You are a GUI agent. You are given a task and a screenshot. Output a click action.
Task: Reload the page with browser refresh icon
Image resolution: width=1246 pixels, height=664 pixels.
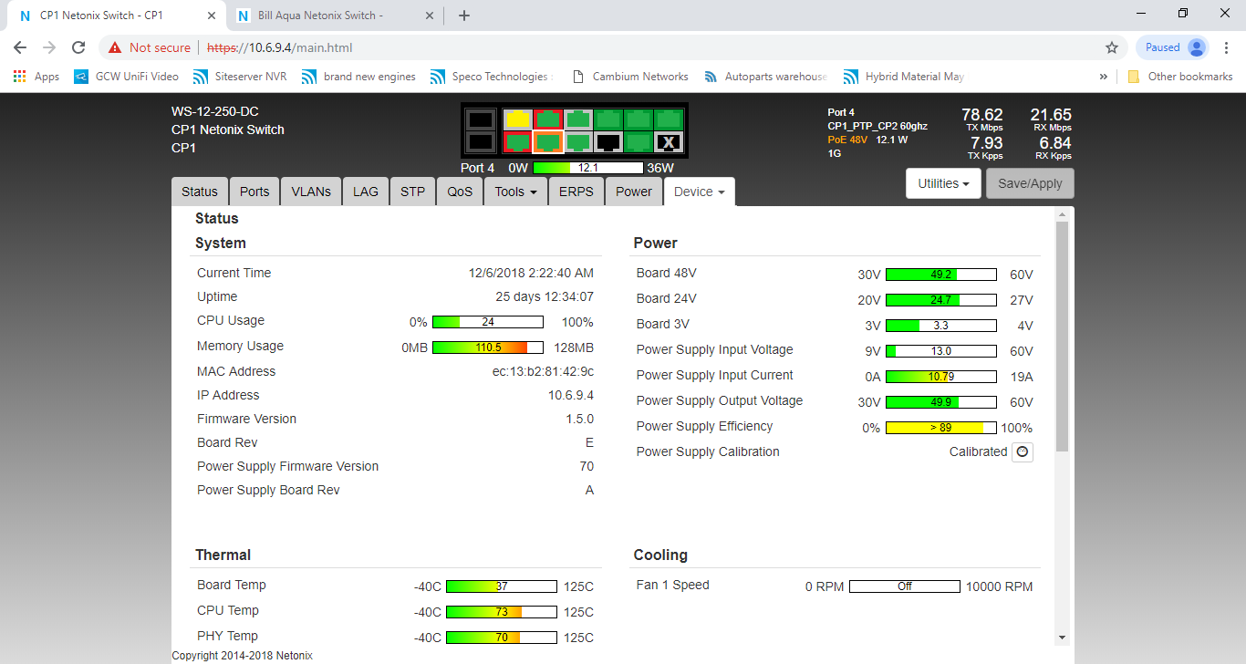(78, 47)
